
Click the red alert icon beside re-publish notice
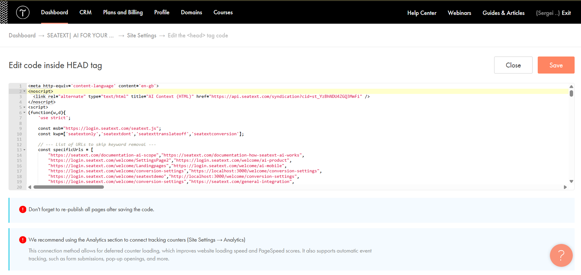click(x=23, y=209)
